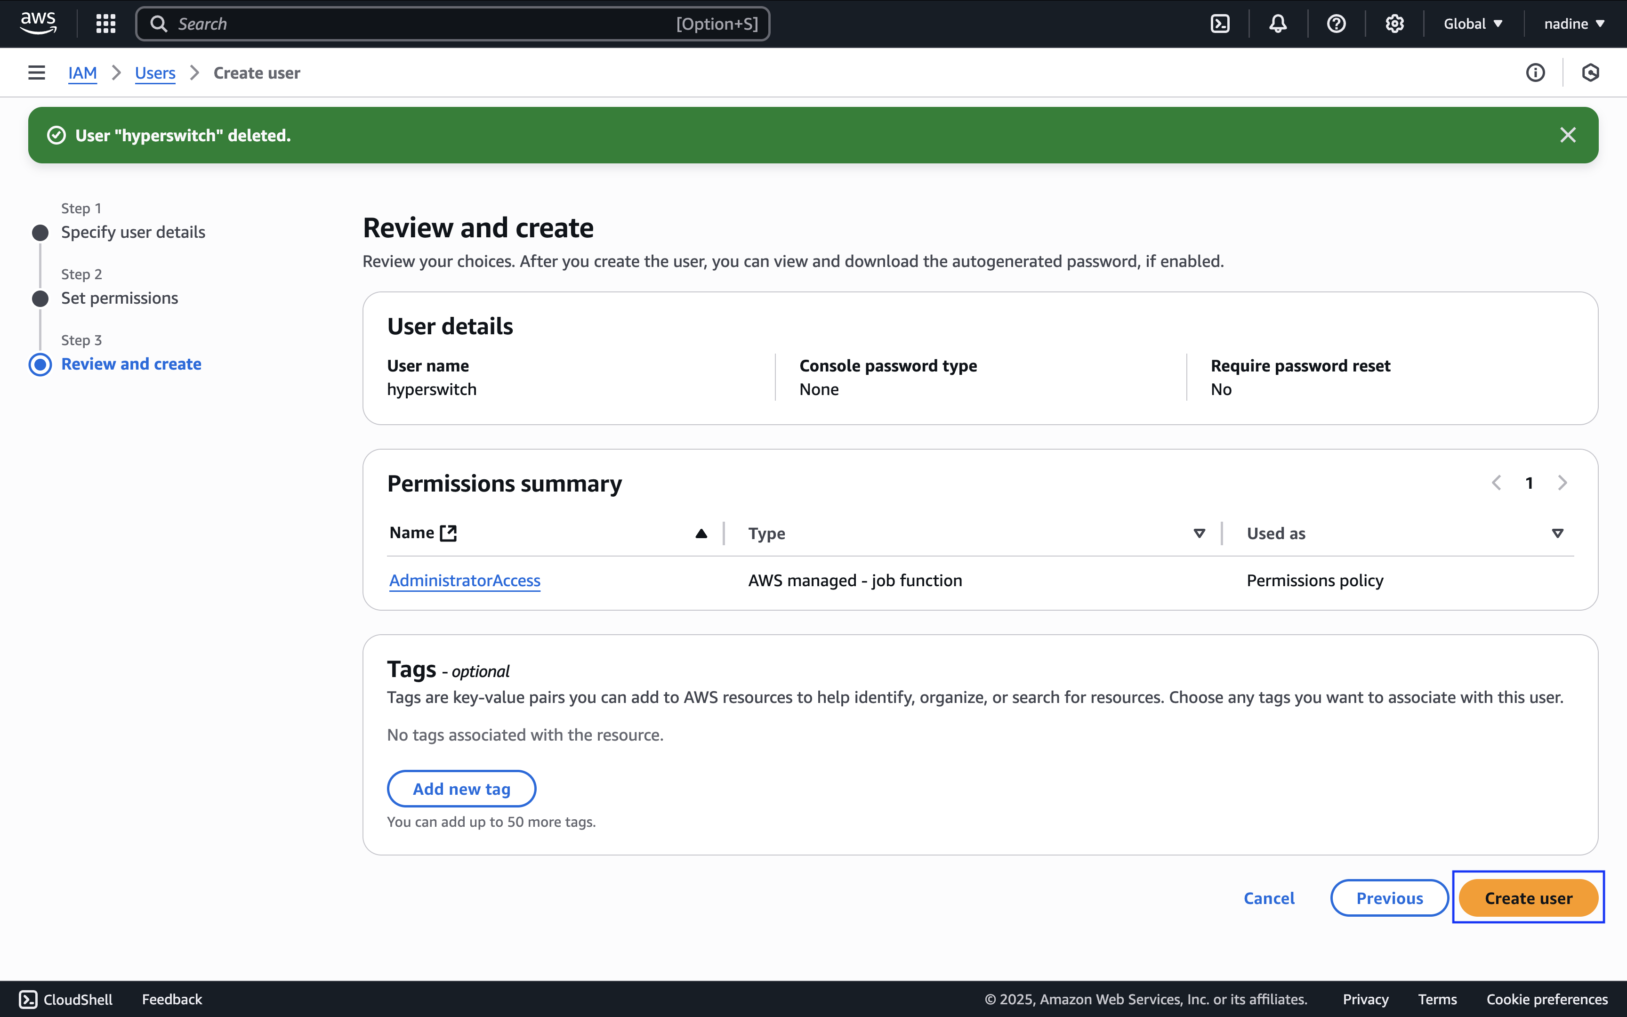Go to next permissions summary page
The height and width of the screenshot is (1017, 1627).
point(1563,483)
